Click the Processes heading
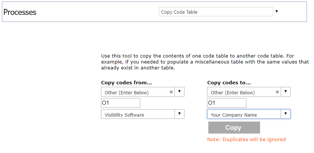Screen dimensions: 314x153 coord(20,12)
